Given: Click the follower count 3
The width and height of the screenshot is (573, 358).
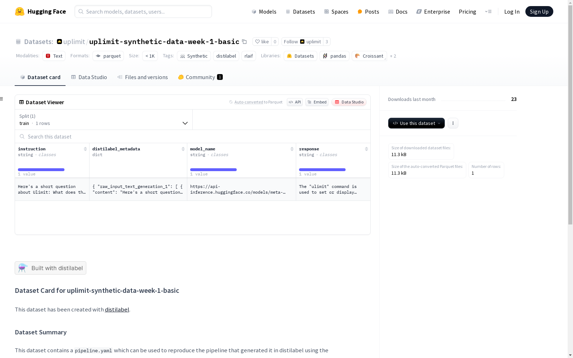Looking at the screenshot, I should point(327,42).
